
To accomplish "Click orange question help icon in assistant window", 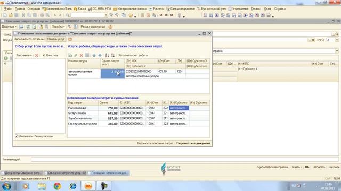I will tap(70, 39).
